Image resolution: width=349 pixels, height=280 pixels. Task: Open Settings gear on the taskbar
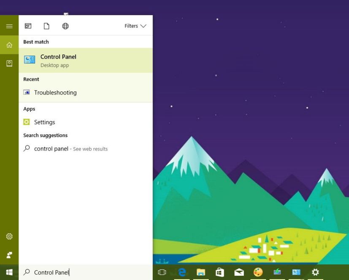315,272
